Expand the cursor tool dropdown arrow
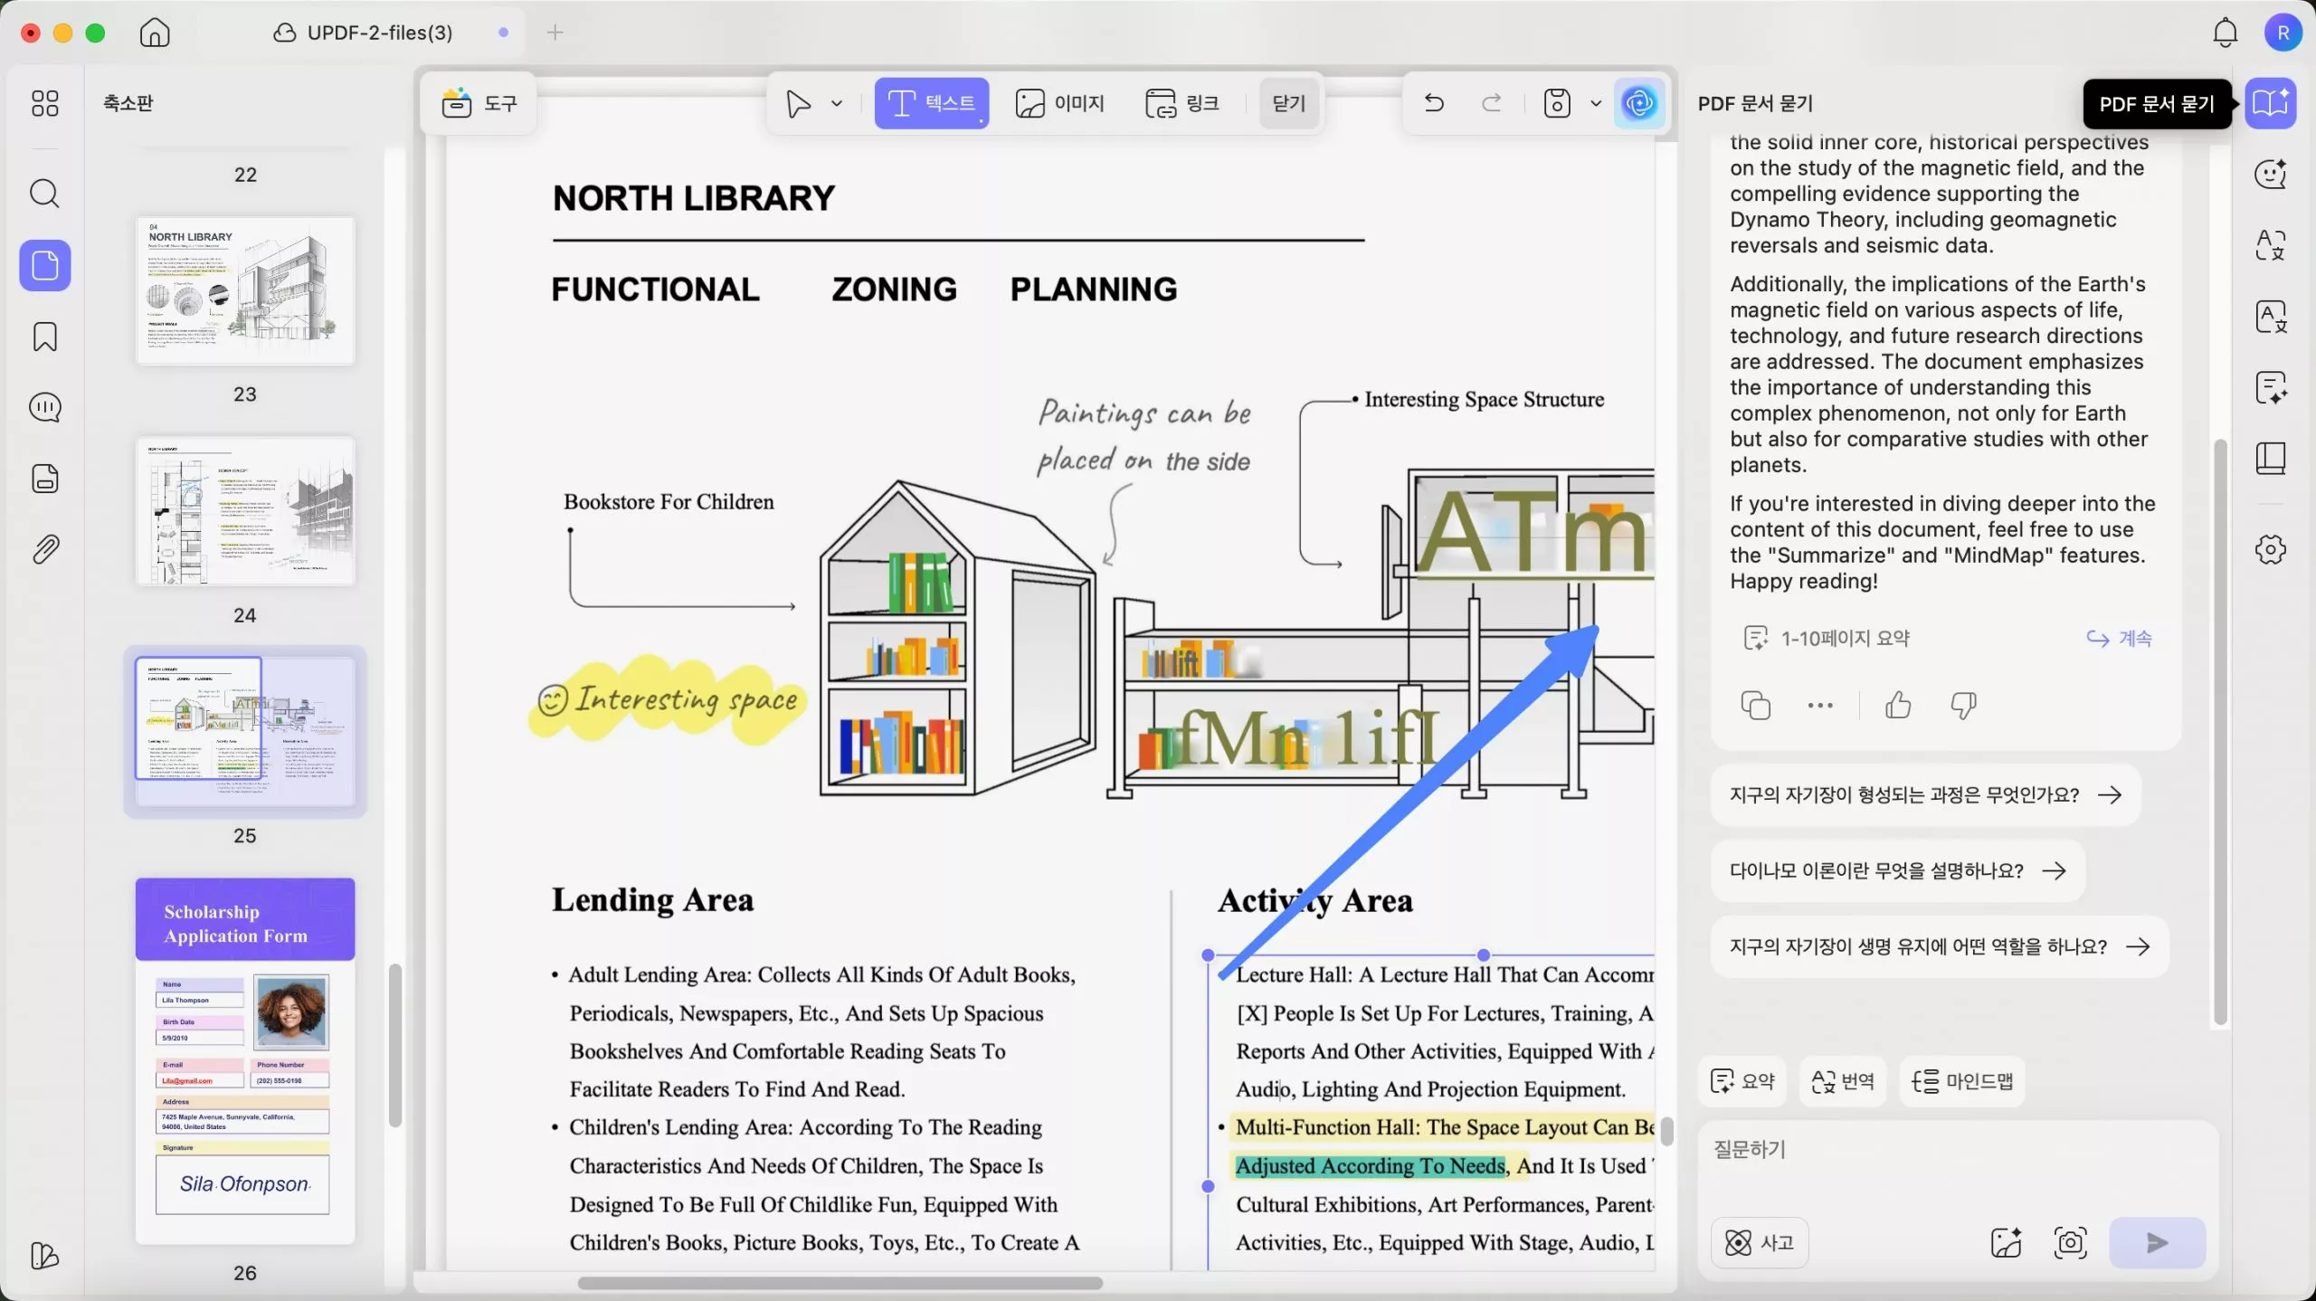 837,103
